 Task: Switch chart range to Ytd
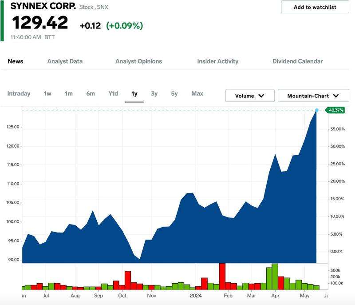(x=113, y=93)
